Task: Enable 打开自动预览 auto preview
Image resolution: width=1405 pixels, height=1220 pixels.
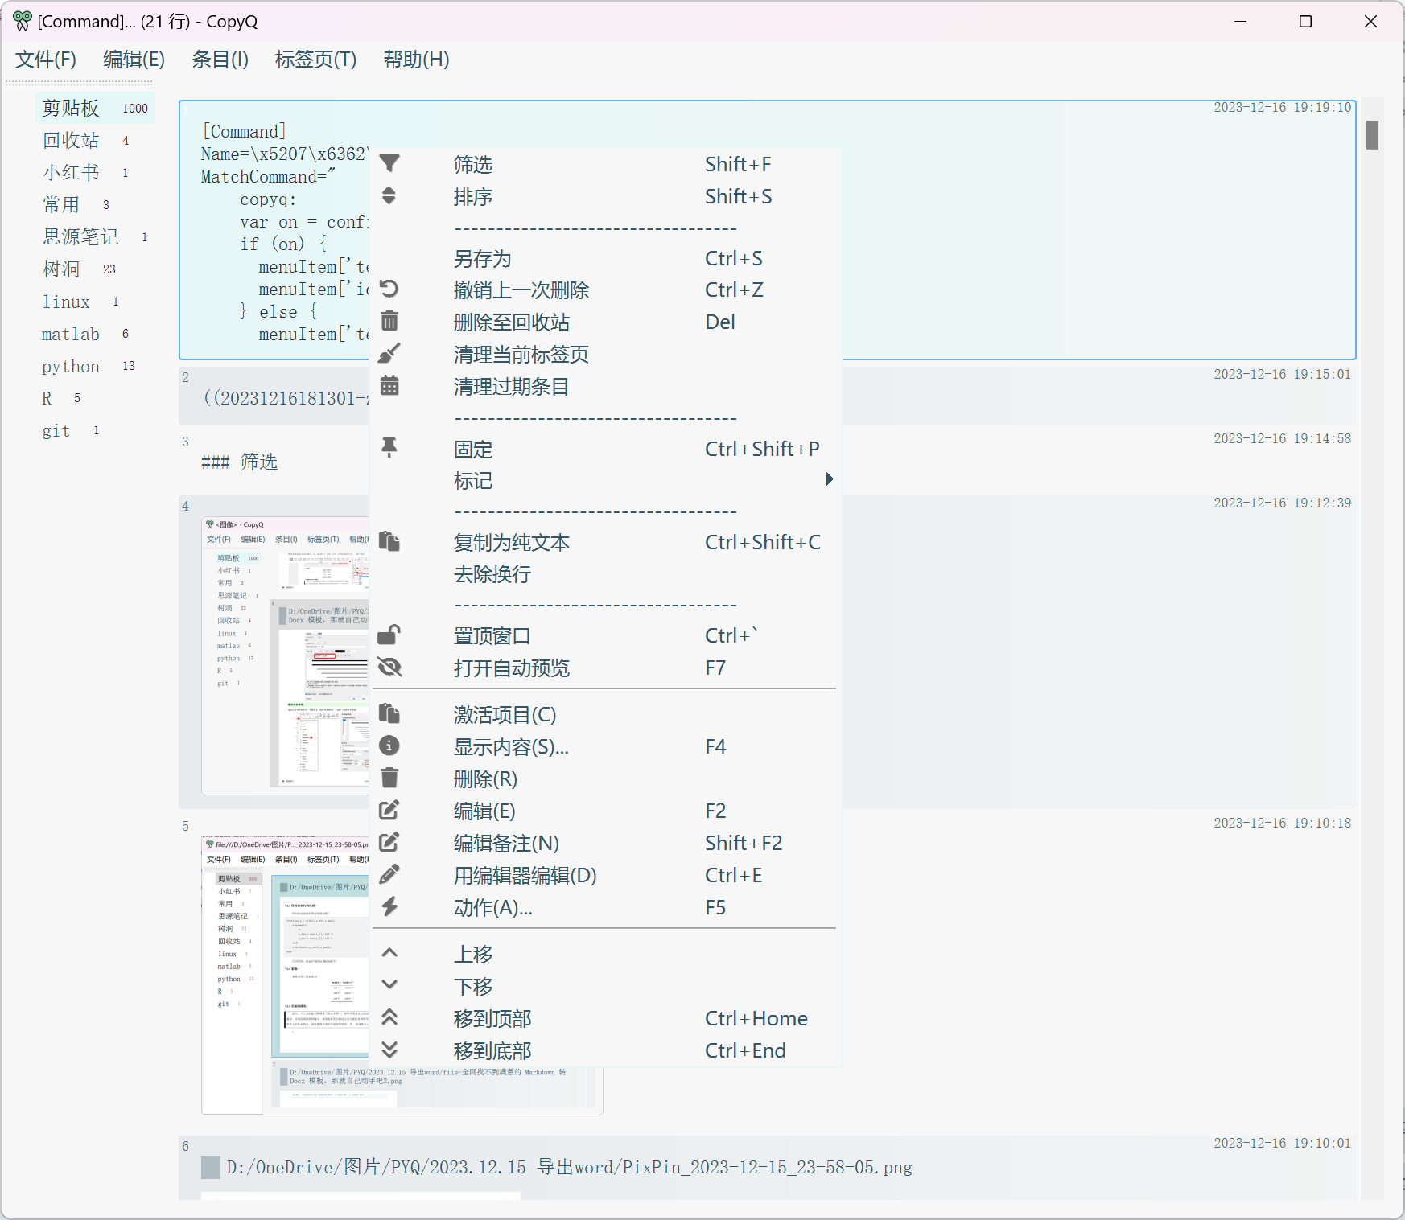Action: (x=512, y=667)
